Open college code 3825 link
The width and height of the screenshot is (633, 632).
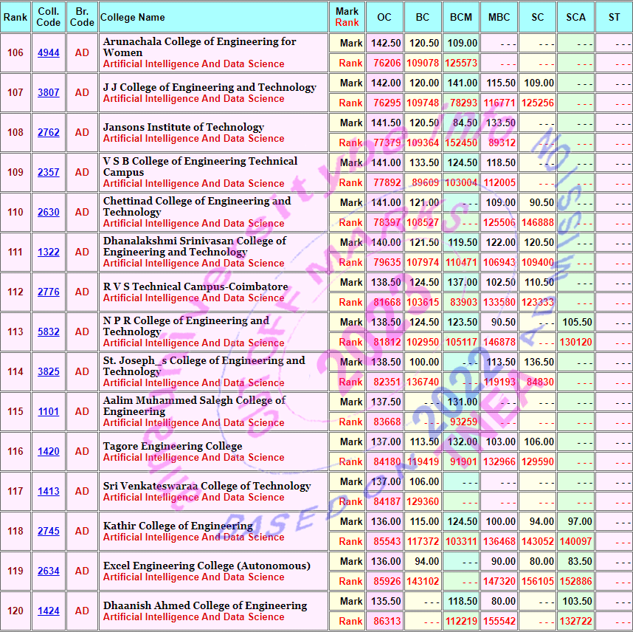click(x=49, y=372)
